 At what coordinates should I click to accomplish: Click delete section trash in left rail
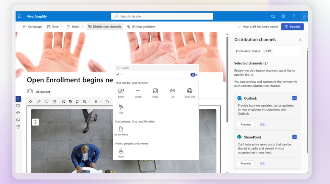pyautogui.click(x=18, y=127)
